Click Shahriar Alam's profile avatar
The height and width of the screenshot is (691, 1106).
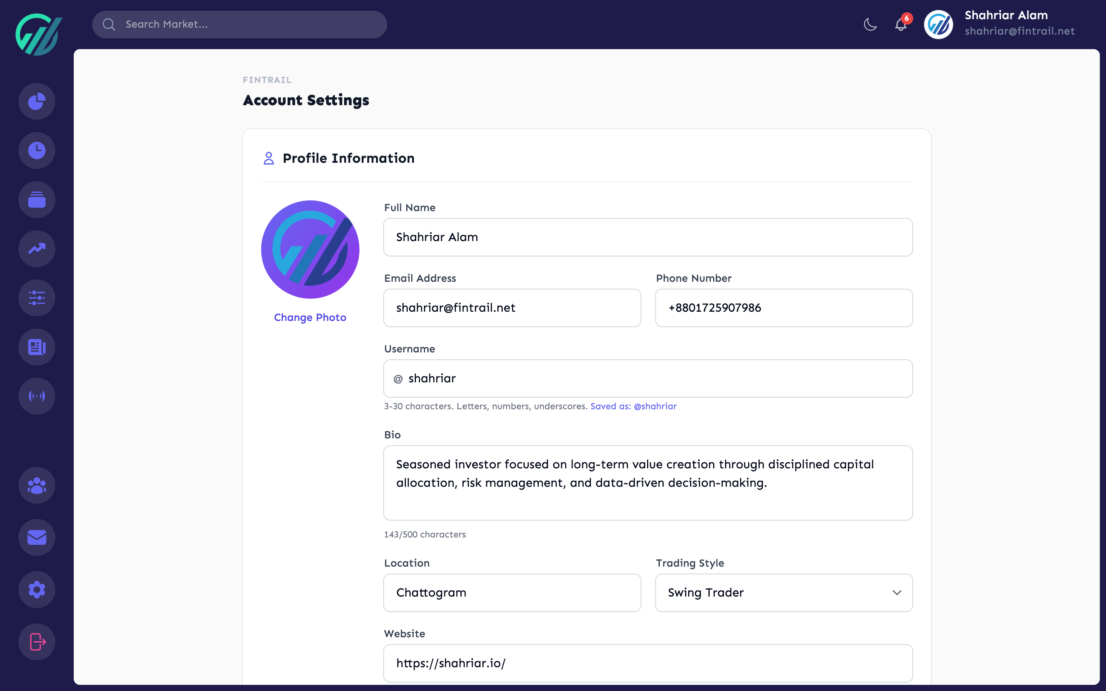939,24
